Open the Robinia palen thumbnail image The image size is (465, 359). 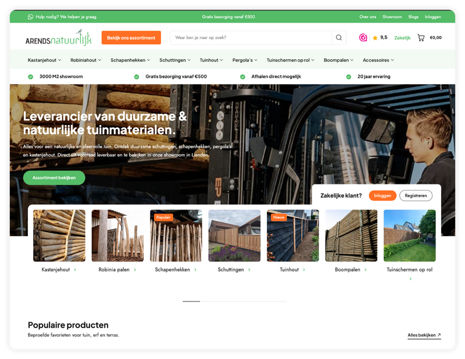(118, 236)
